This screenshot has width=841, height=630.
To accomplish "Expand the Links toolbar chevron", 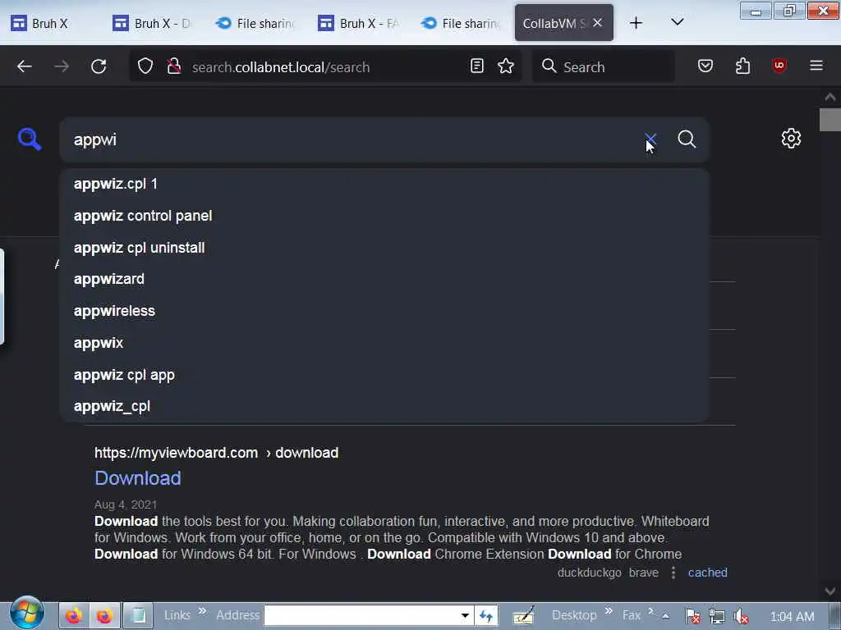I will (202, 610).
